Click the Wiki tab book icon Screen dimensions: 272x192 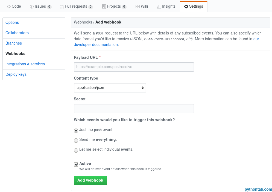click(x=138, y=7)
